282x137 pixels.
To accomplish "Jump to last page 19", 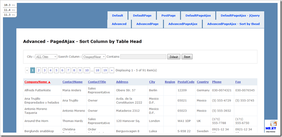I will pyautogui.click(x=105, y=70).
